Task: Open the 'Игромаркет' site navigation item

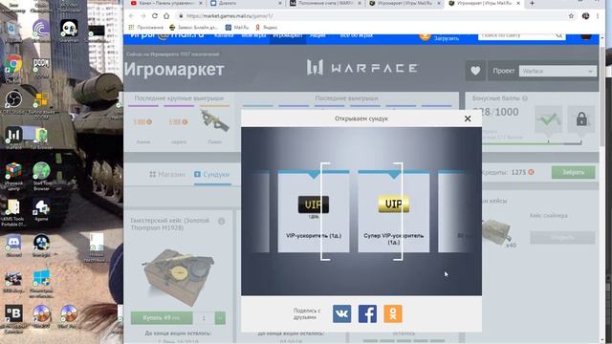Action: pyautogui.click(x=288, y=36)
